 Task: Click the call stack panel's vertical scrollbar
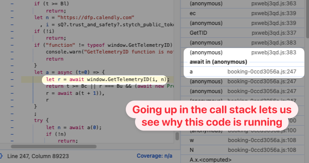tap(307, 19)
